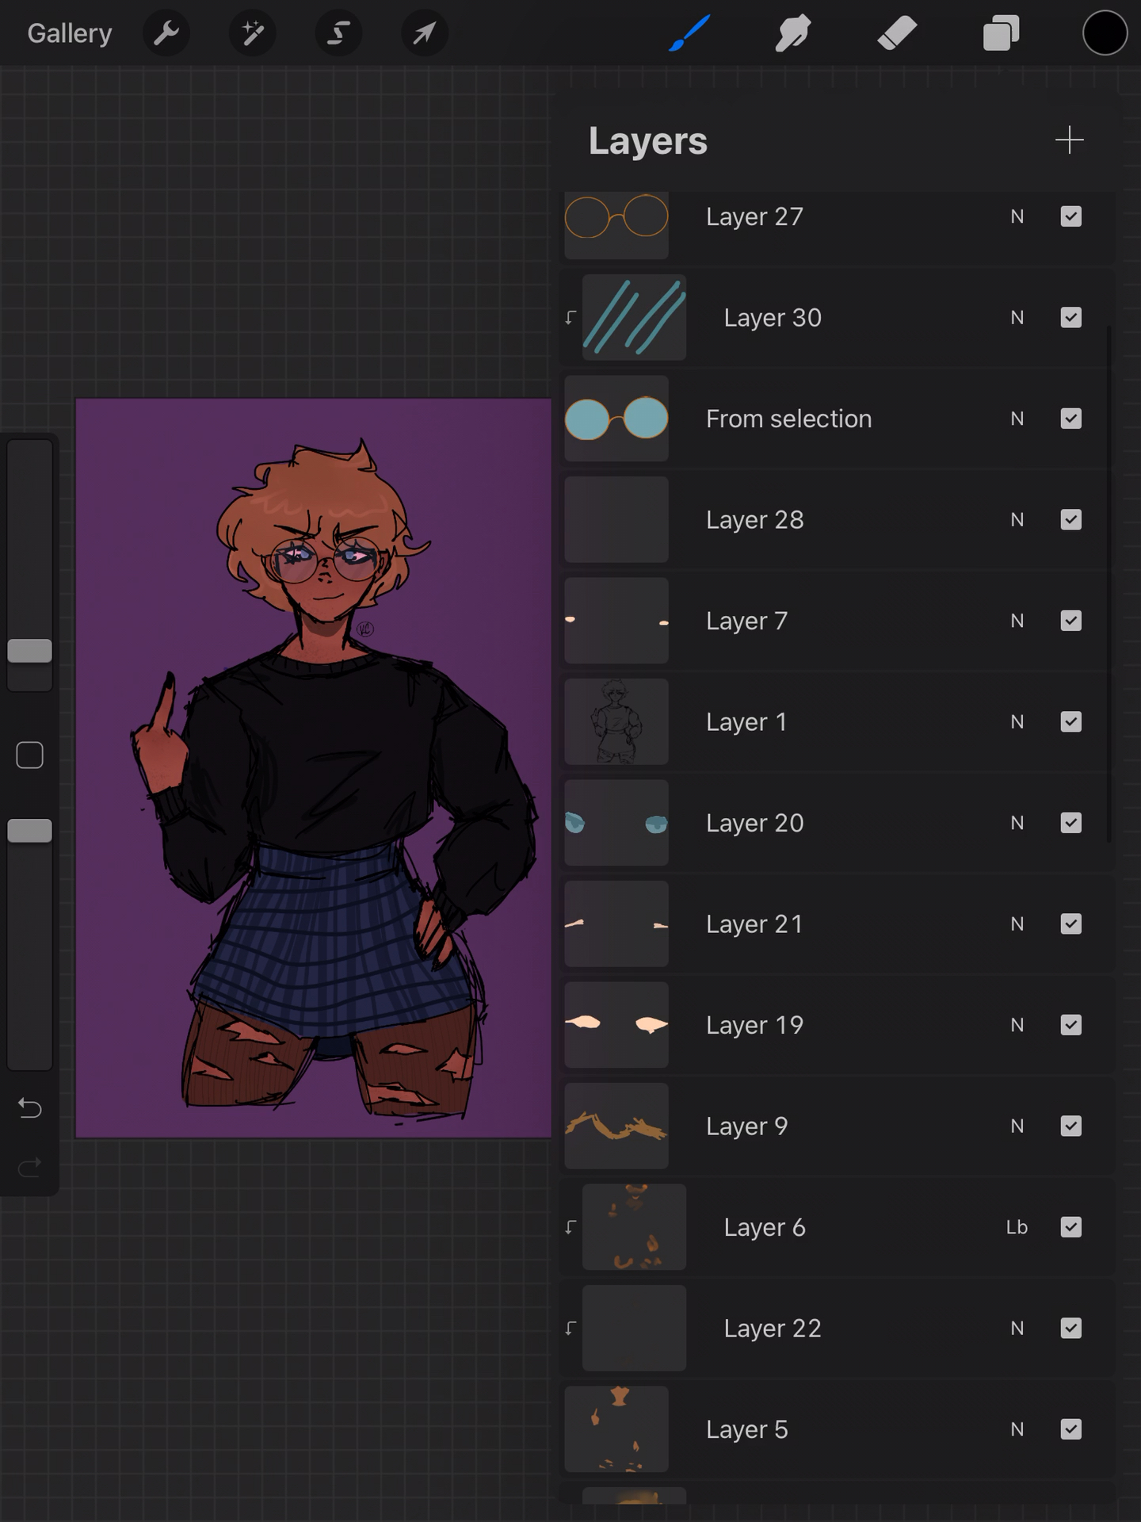This screenshot has height=1522, width=1141.
Task: Open blend mode N for Layer 30
Action: (x=1017, y=318)
